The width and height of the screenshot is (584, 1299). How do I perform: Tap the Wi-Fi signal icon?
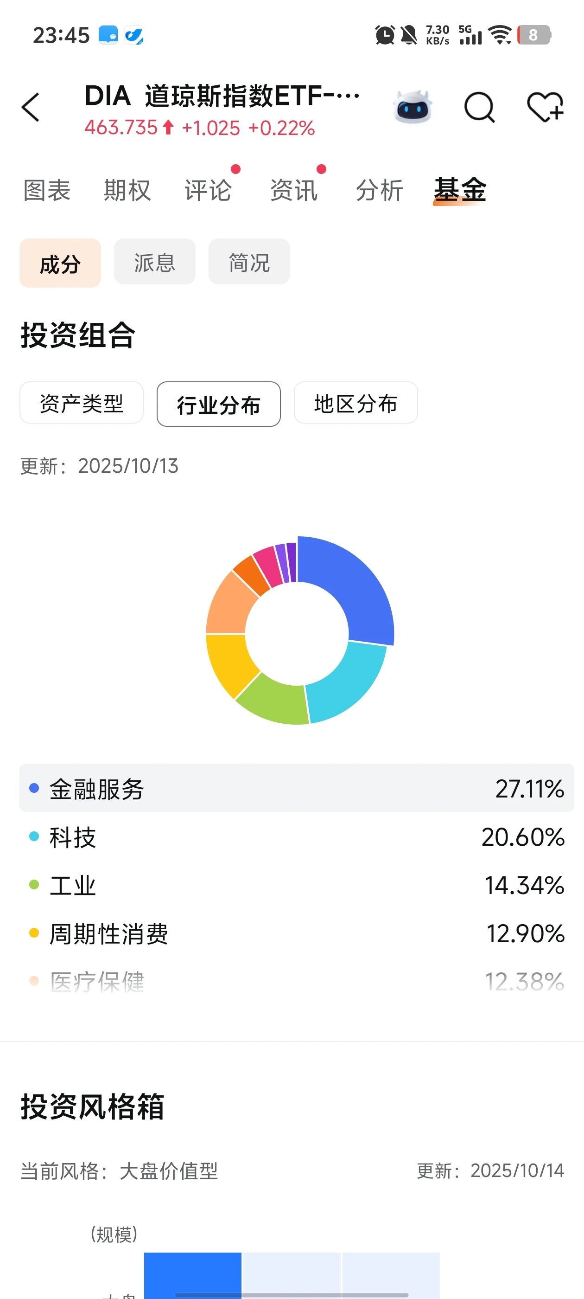coord(500,35)
